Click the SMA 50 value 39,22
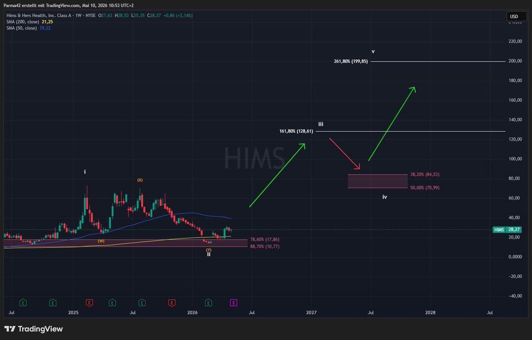532x340 pixels. tap(45, 27)
